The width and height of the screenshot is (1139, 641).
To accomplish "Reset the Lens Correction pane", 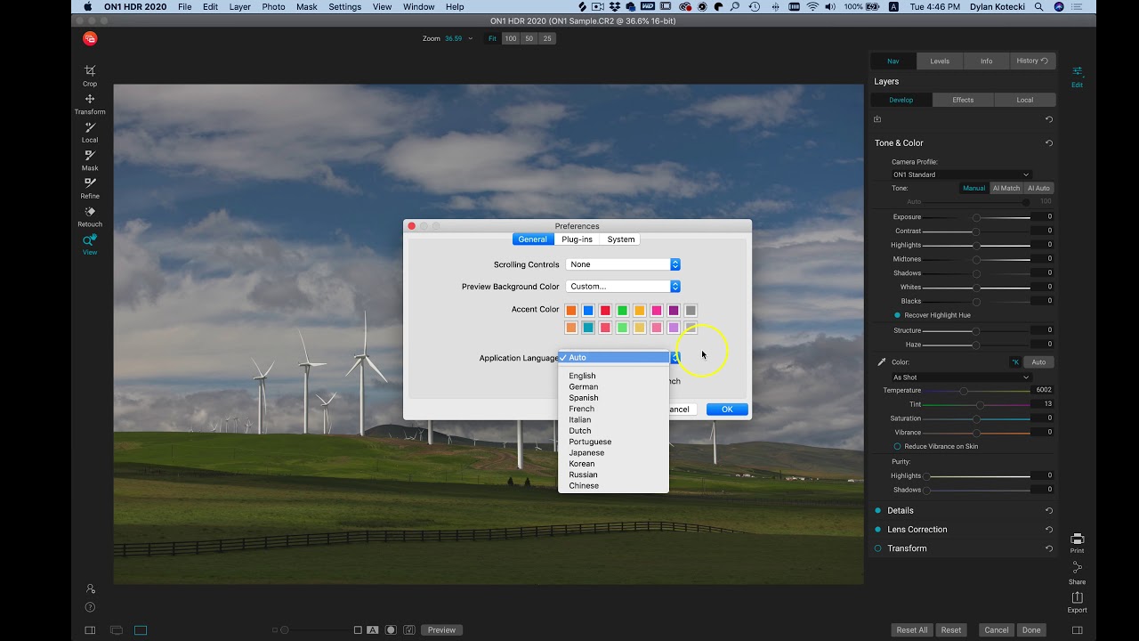I will [x=1049, y=529].
